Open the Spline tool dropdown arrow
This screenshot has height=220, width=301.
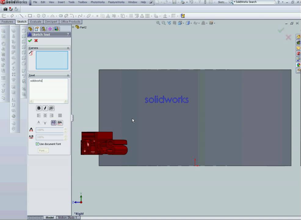84,16
